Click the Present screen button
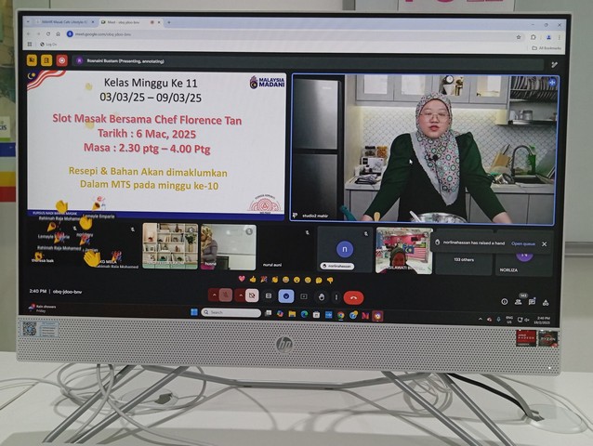593x446 pixels. click(303, 296)
